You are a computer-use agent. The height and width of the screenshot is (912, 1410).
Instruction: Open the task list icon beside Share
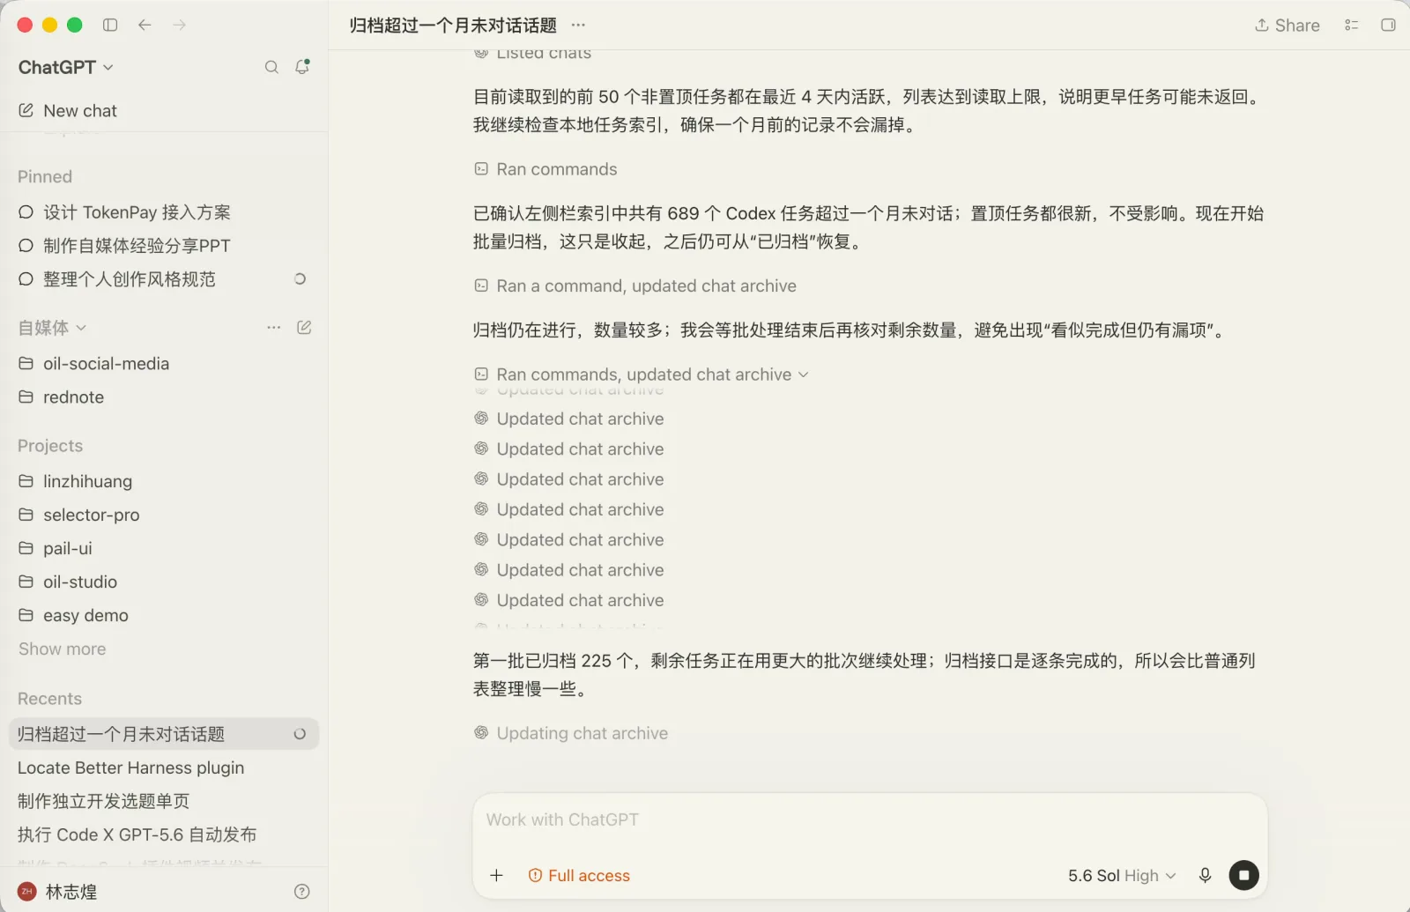(x=1351, y=25)
